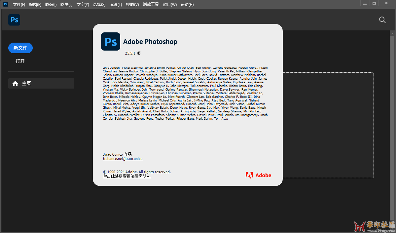Open the 编辑(E) menu
Screen dimensions: 396x233
pyautogui.click(x=35, y=5)
